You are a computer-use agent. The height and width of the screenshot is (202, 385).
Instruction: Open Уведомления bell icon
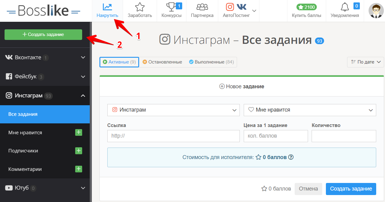pos(345,7)
